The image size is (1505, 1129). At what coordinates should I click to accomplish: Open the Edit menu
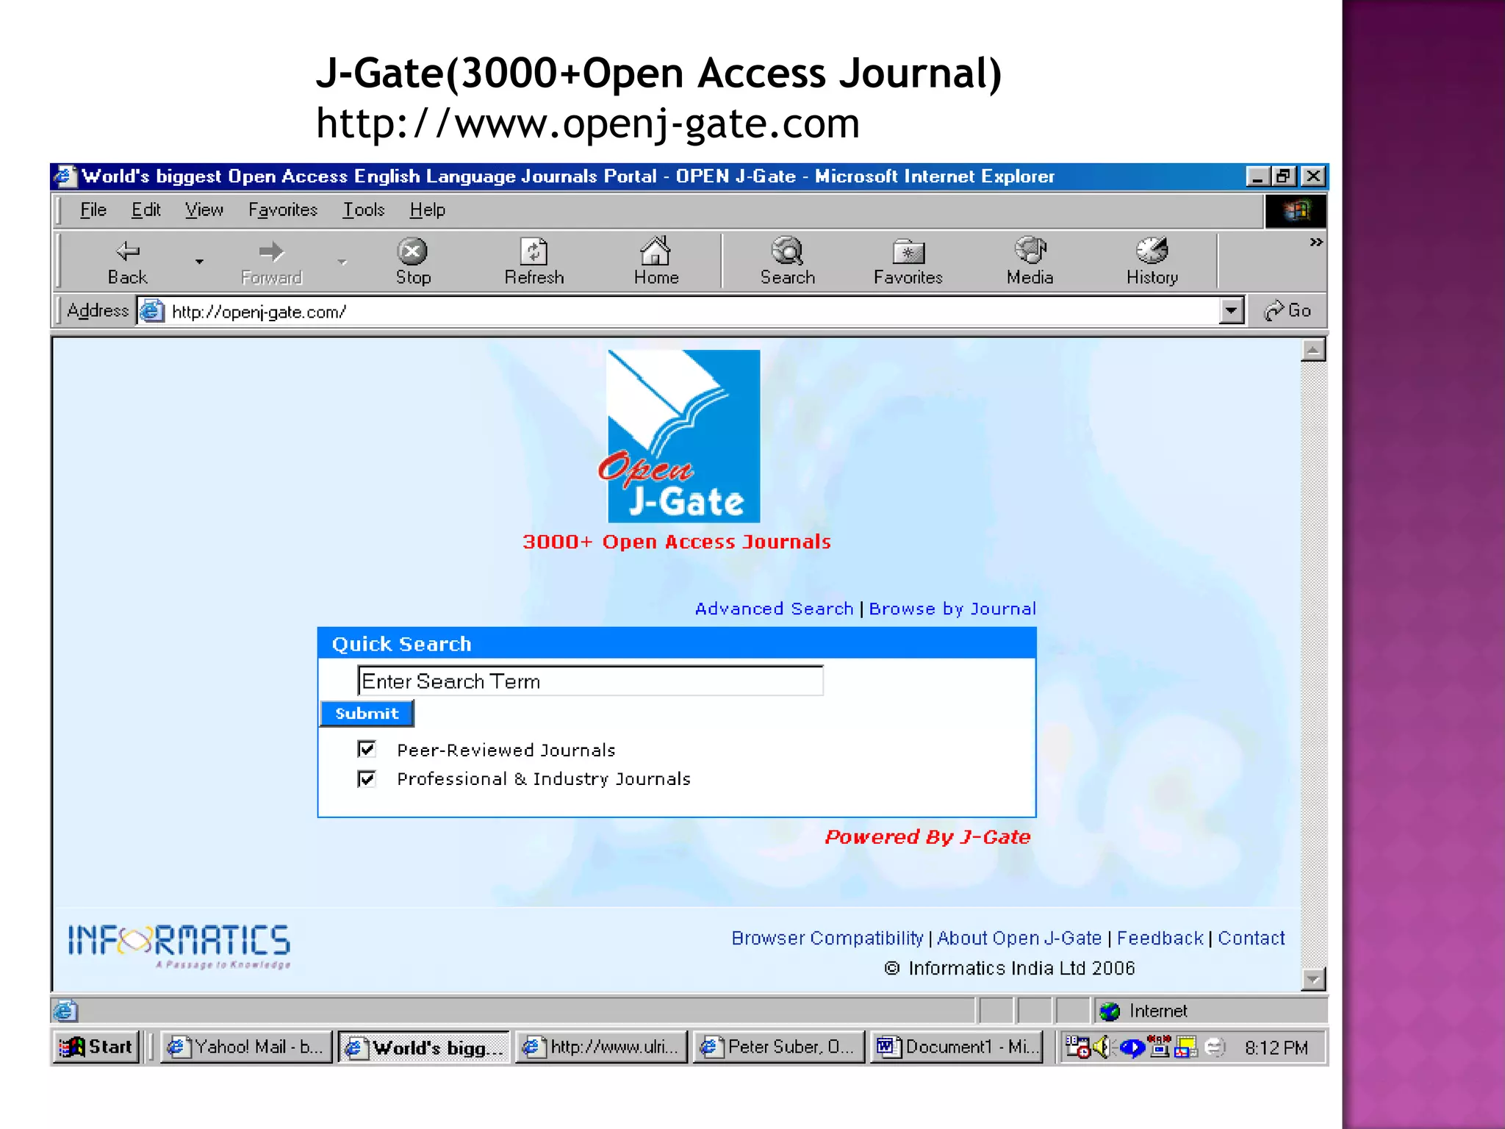[x=146, y=210]
